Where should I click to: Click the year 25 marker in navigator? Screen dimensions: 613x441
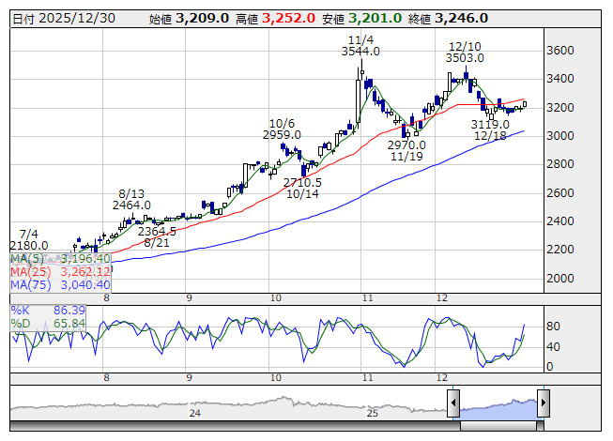[x=372, y=413]
